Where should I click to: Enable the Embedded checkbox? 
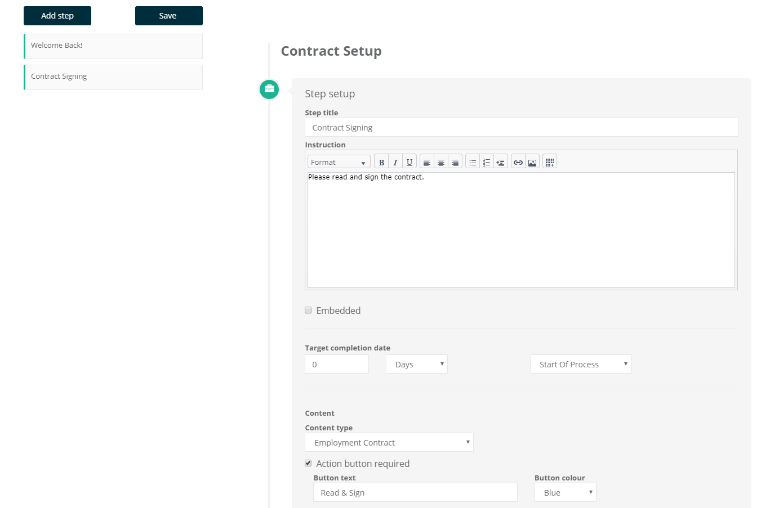click(x=308, y=310)
